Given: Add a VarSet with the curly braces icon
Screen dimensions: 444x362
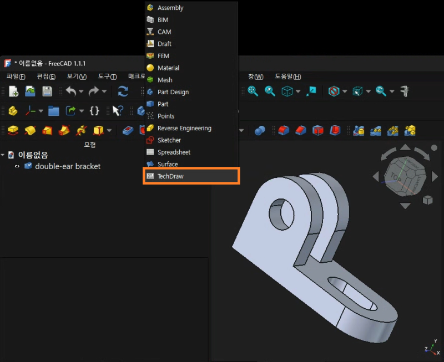Looking at the screenshot, I should pyautogui.click(x=94, y=111).
